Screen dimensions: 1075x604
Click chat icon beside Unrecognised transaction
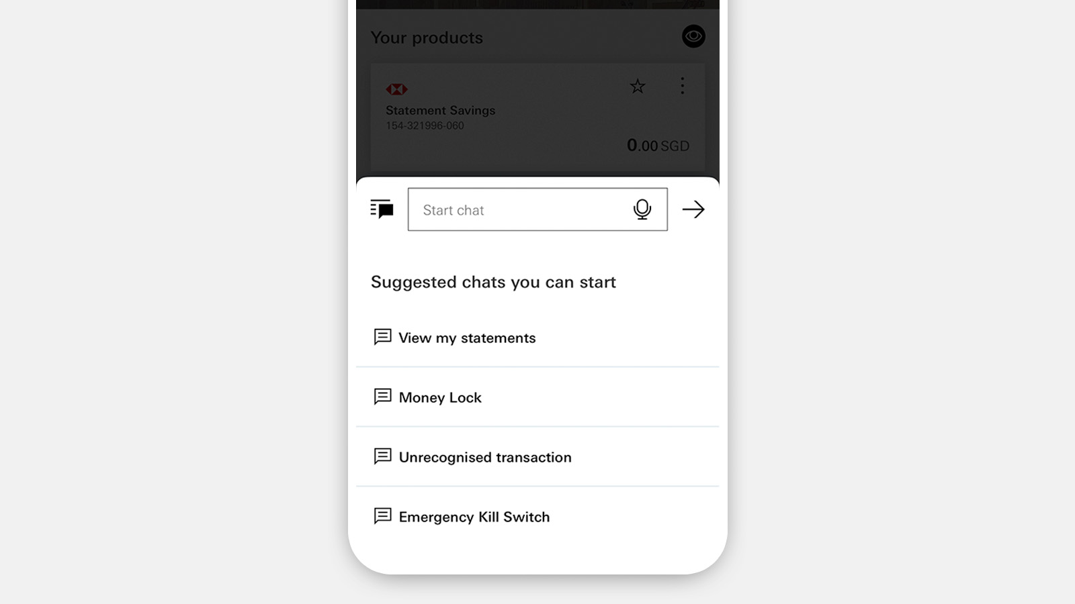[x=382, y=456]
